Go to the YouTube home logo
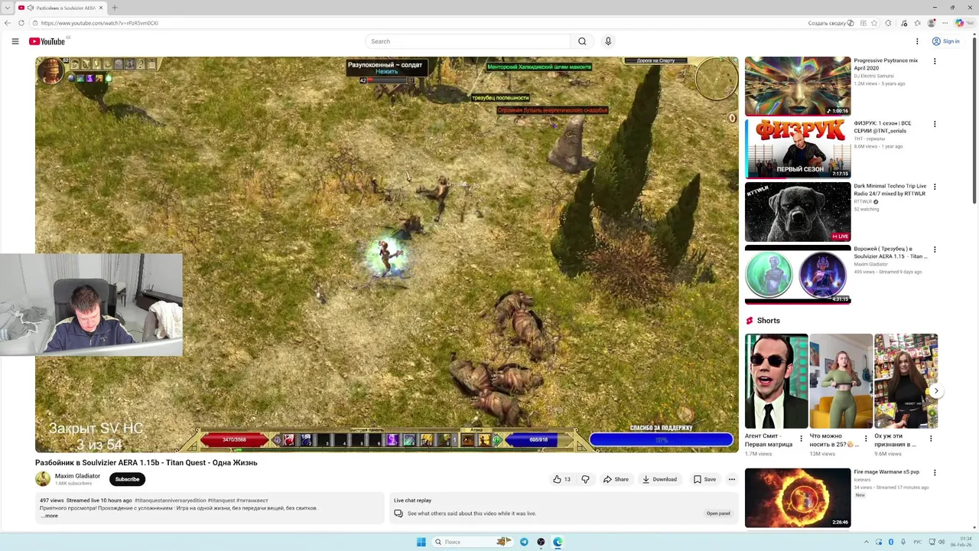The height and width of the screenshot is (551, 979). [x=47, y=41]
